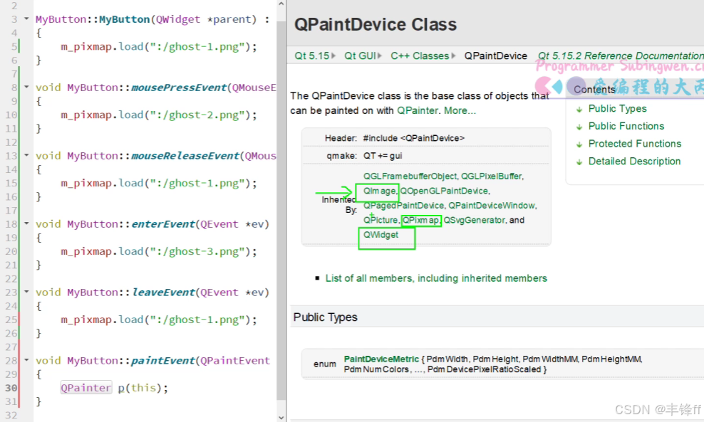
Task: Open the QPixmap class link
Action: (x=420, y=220)
